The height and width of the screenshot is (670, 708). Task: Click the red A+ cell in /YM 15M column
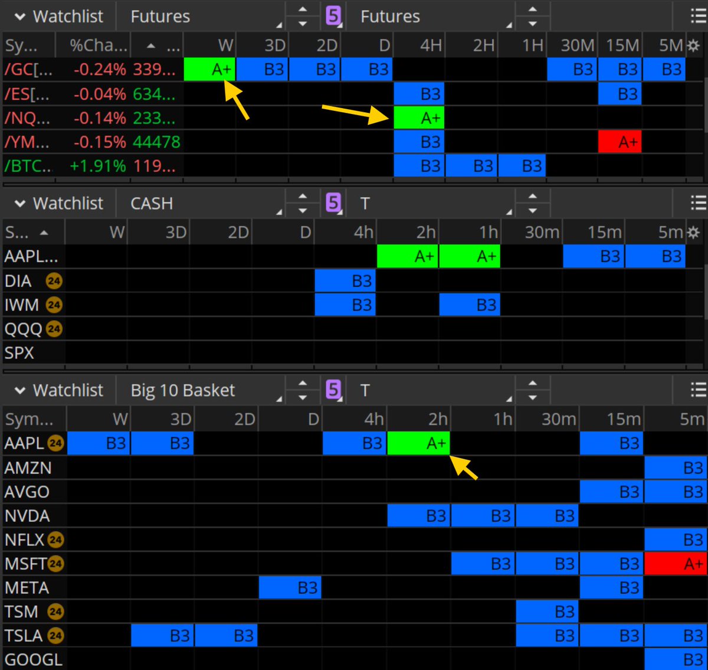coord(619,142)
